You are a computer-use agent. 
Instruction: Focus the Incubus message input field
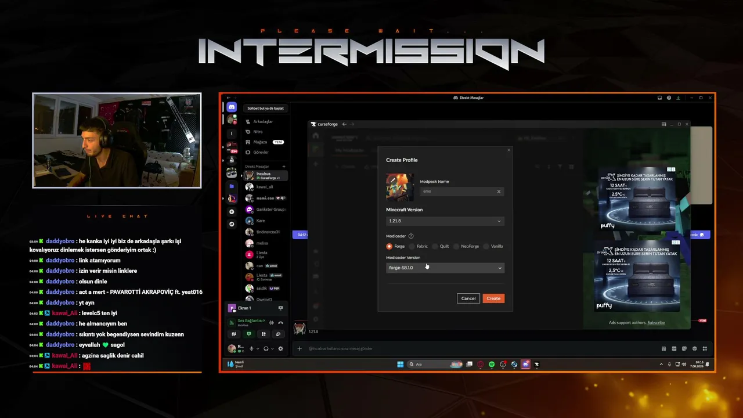pyautogui.click(x=476, y=348)
